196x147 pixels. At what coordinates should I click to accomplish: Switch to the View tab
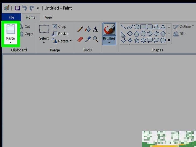tap(49, 17)
